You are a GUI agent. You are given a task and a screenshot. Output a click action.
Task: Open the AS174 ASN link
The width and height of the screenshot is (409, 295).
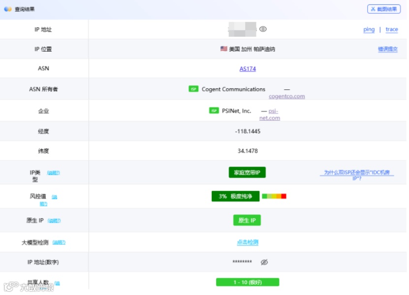point(248,69)
